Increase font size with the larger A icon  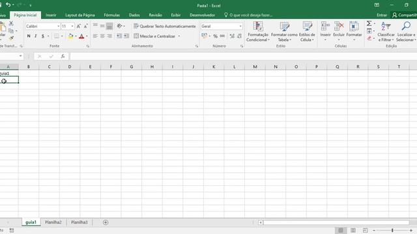pyautogui.click(x=79, y=26)
